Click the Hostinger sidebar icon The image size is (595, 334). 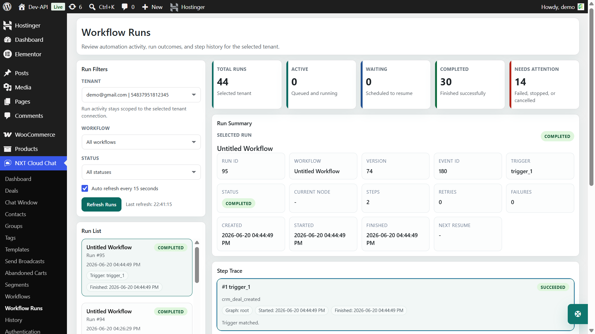[7, 25]
